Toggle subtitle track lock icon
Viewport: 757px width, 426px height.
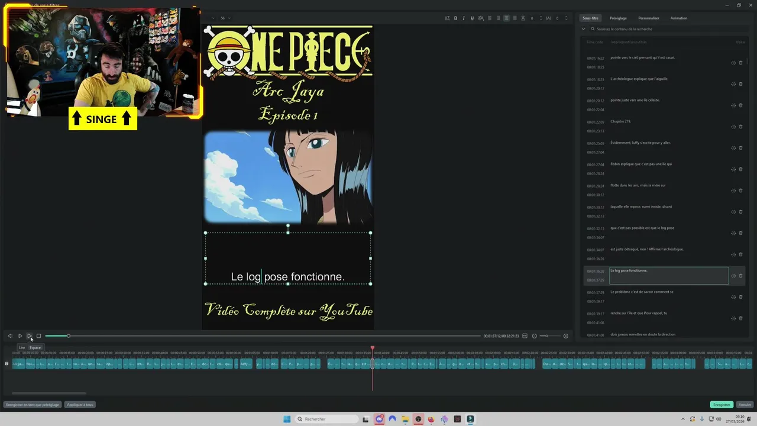(7, 364)
